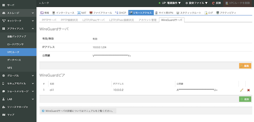Click the settings gear icon
Screen dimensions: 254x122
pyautogui.click(x=187, y=3)
